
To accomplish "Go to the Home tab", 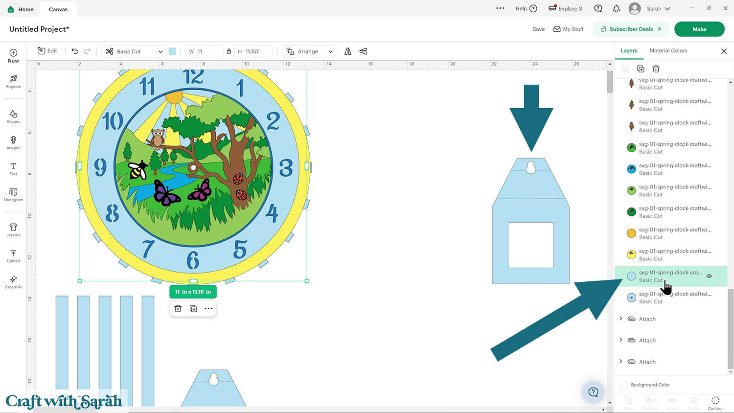I will click(21, 9).
